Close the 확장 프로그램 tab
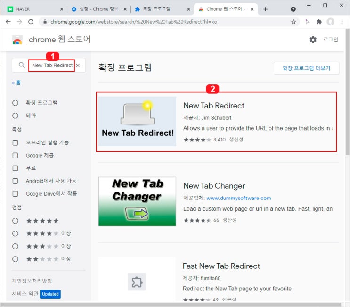Screen dimensions: 350x307 (188, 9)
